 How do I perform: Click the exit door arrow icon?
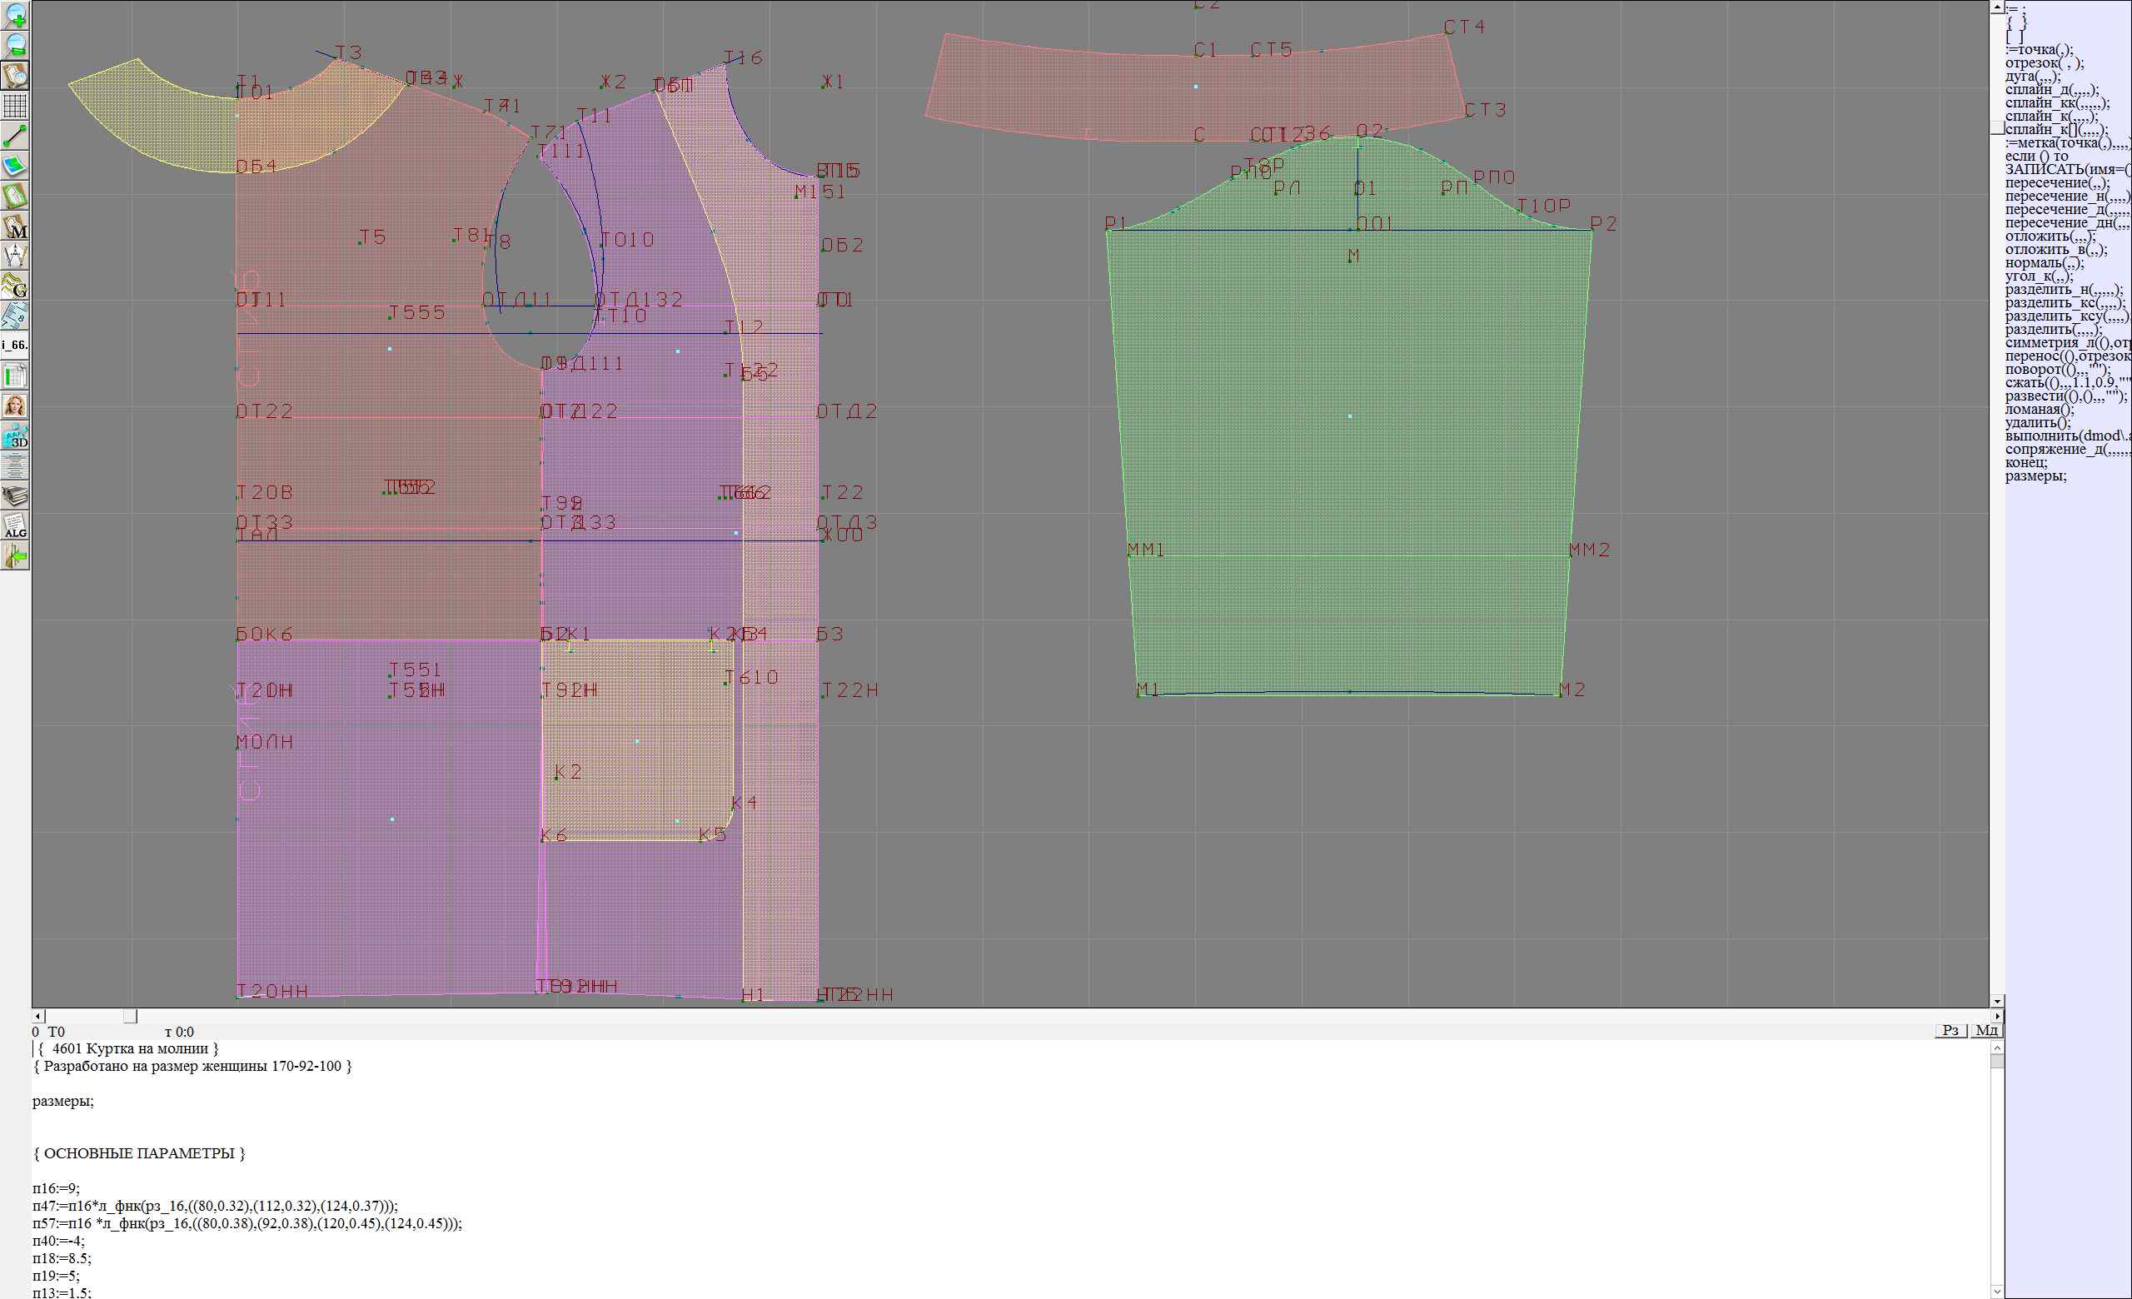pyautogui.click(x=15, y=557)
